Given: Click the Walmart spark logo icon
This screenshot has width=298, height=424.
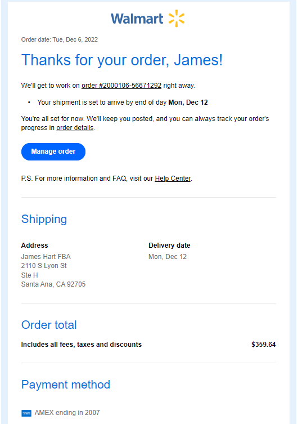Looking at the screenshot, I should point(177,19).
